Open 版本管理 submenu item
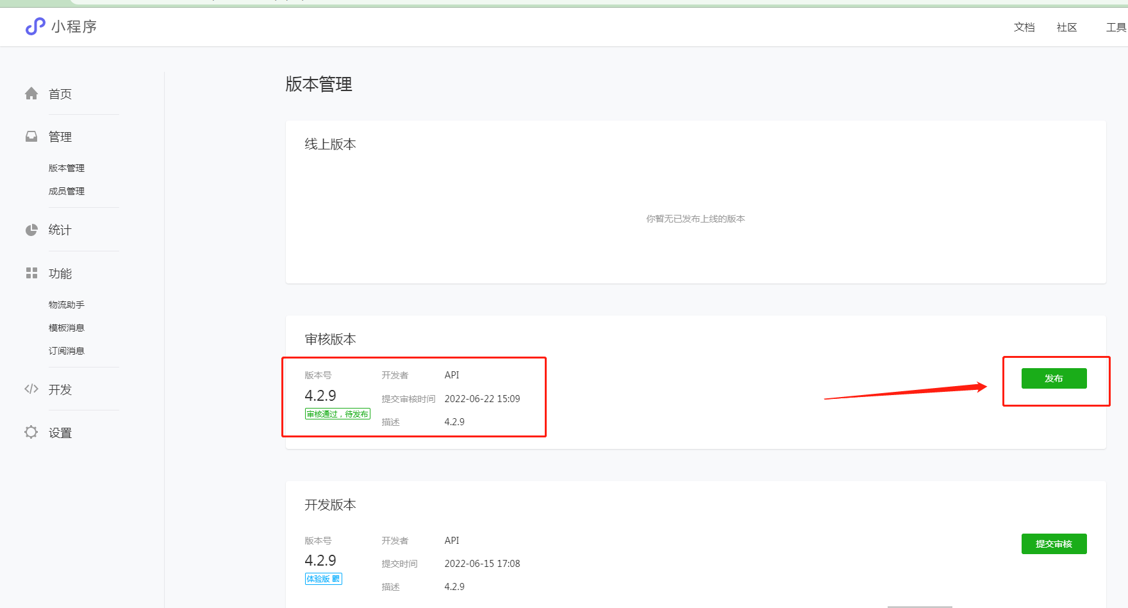This screenshot has height=608, width=1128. [x=67, y=168]
